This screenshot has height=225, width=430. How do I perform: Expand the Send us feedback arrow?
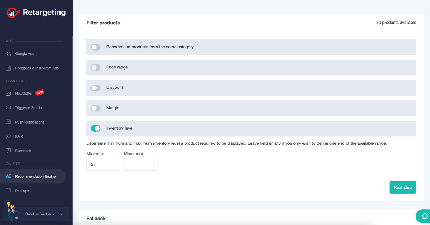pos(61,214)
